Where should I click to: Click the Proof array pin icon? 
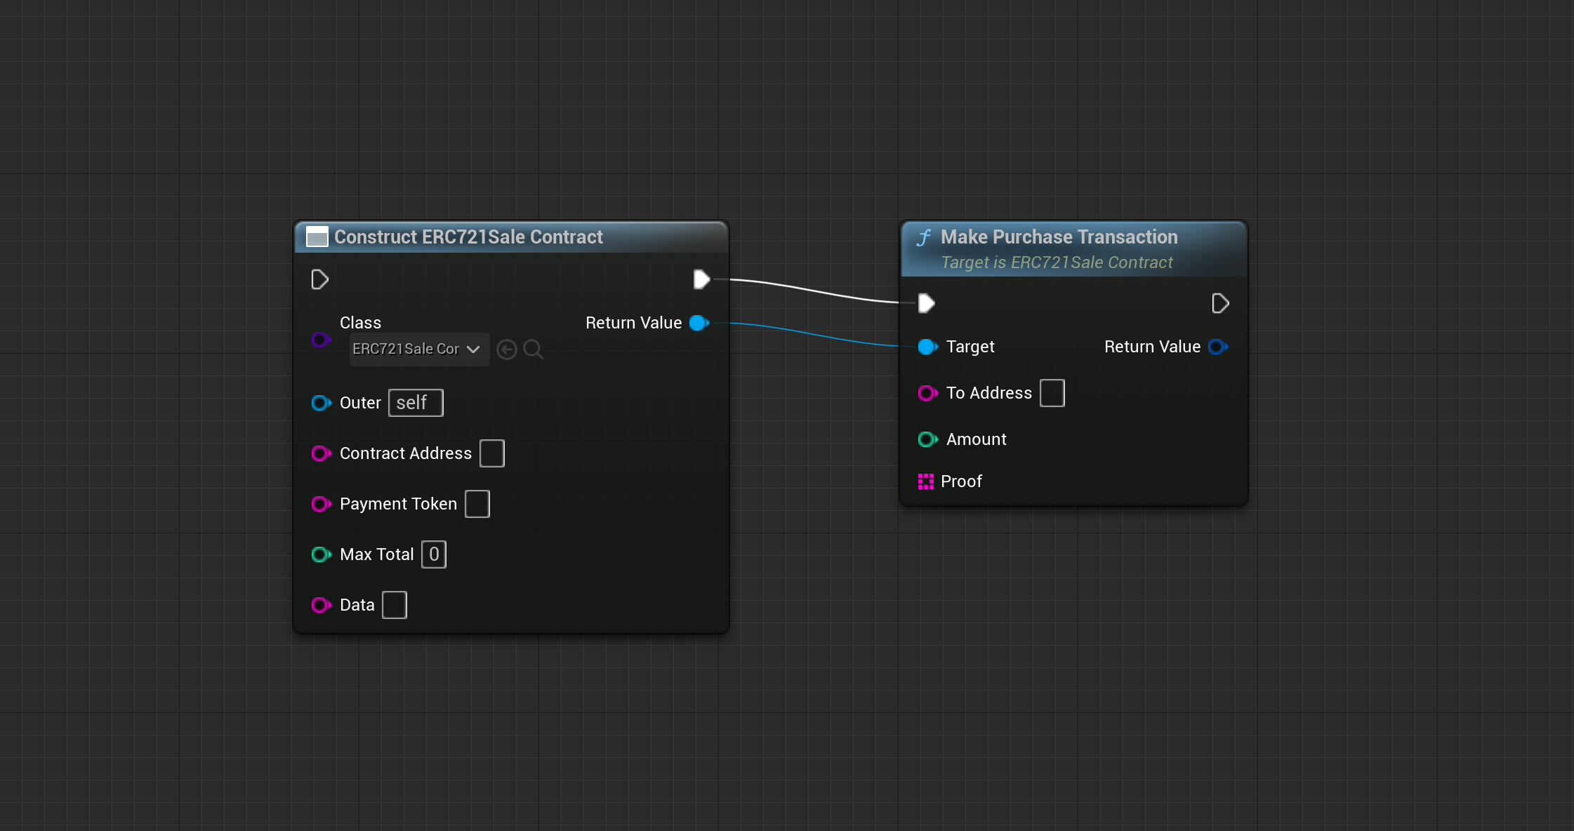point(925,481)
